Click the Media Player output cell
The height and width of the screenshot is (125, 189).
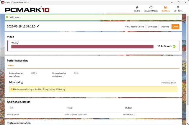click(129, 114)
